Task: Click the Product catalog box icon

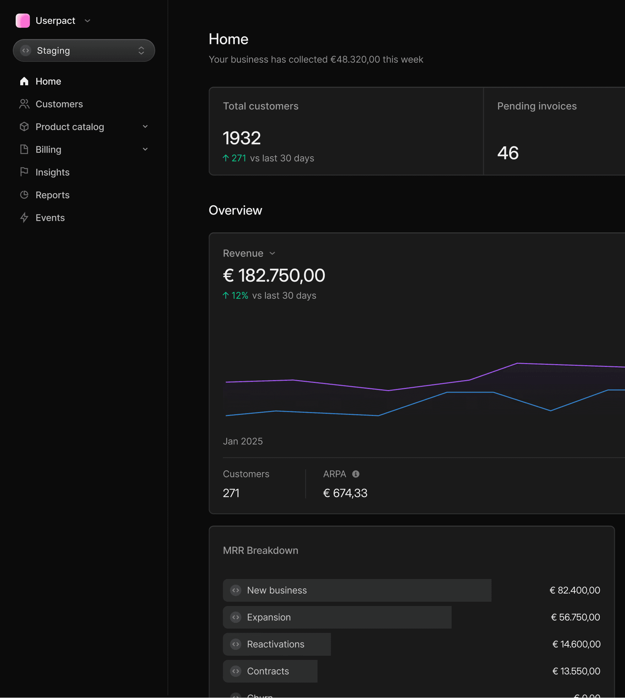Action: [x=24, y=127]
